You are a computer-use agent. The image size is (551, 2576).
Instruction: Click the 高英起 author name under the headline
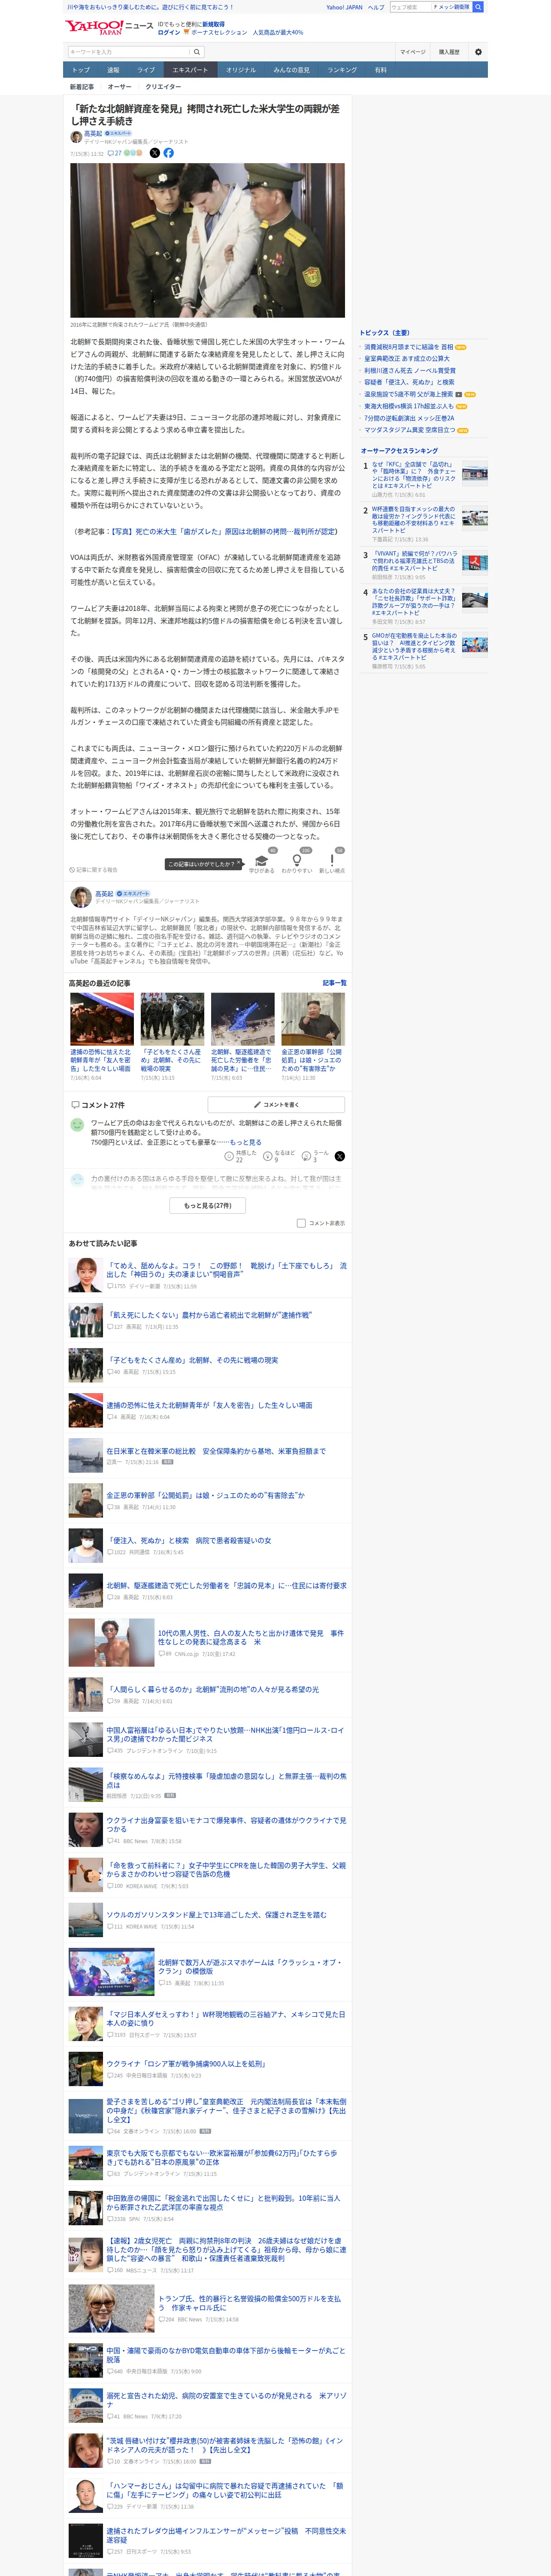(93, 133)
